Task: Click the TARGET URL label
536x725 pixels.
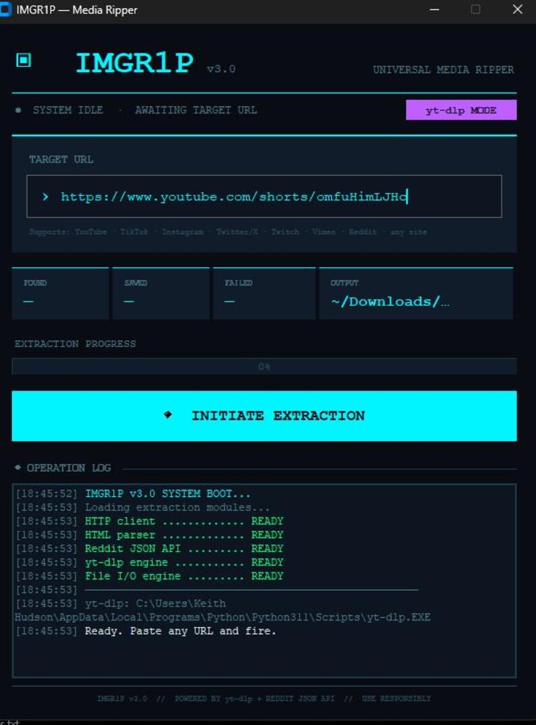Action: point(61,159)
